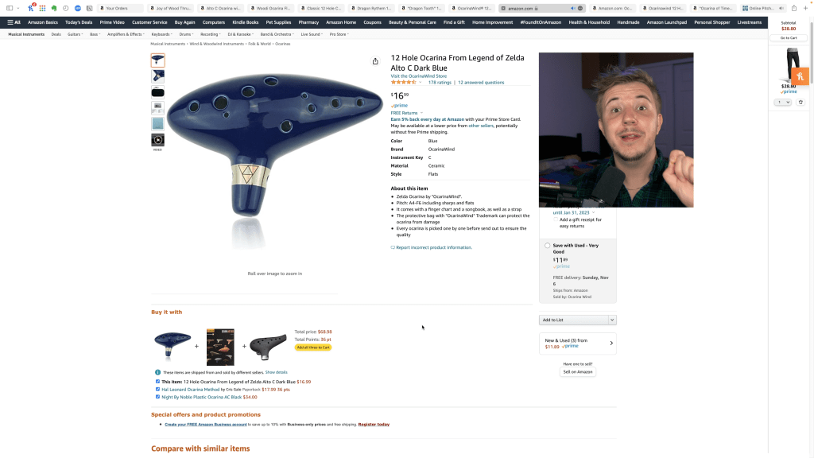Play the product video thumbnail
Screen dimensions: 814x458
[x=158, y=140]
